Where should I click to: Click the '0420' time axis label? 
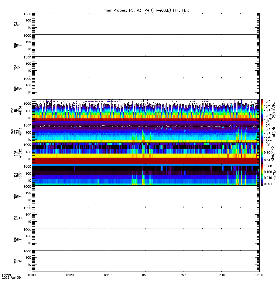click(x=70, y=275)
